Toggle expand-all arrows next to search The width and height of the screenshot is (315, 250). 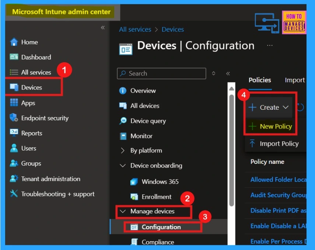(x=214, y=73)
